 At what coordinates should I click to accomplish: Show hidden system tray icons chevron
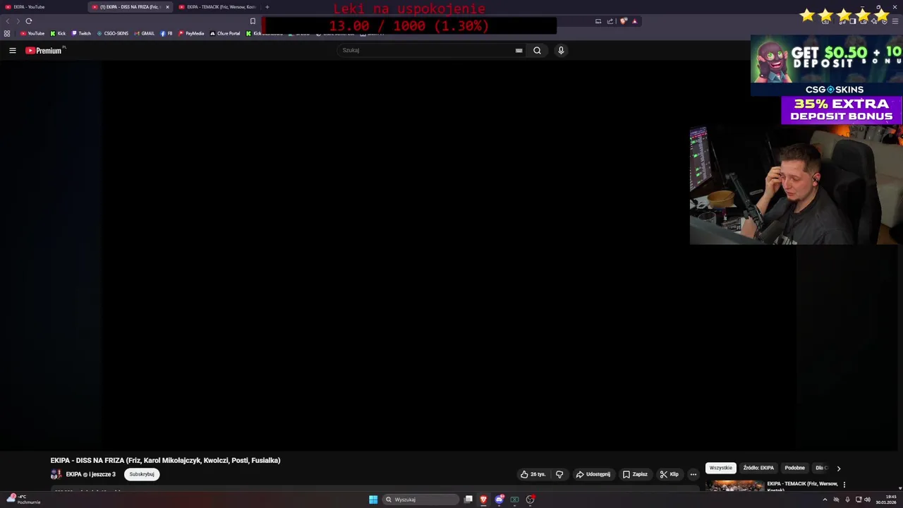coord(825,500)
